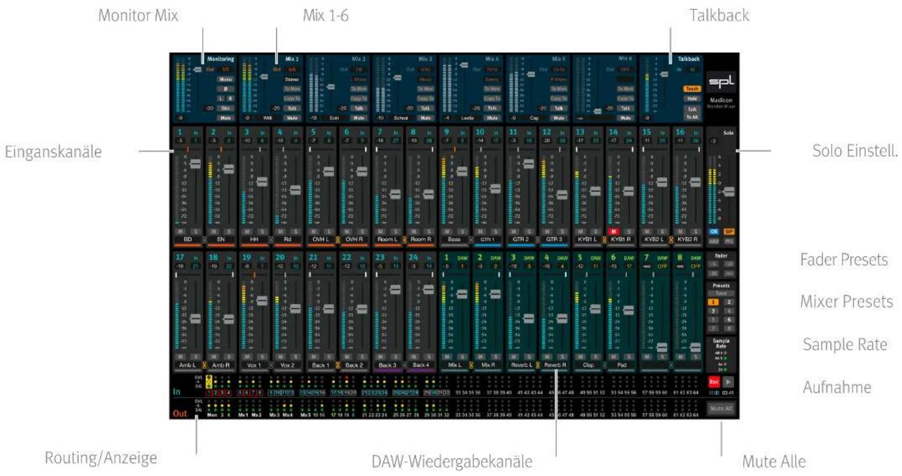
Task: Solo the Vox 1 channel
Action: click(262, 356)
